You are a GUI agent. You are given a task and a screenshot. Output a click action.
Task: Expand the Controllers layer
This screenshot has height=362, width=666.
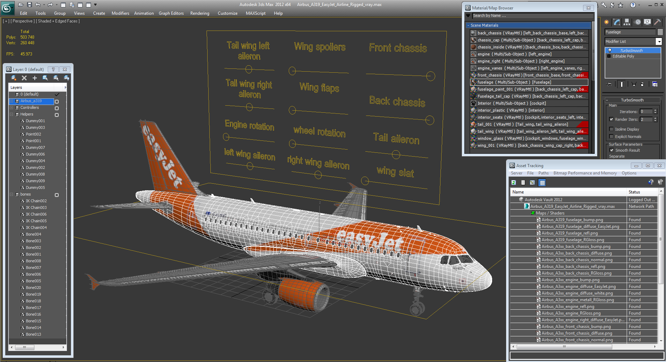(11, 108)
